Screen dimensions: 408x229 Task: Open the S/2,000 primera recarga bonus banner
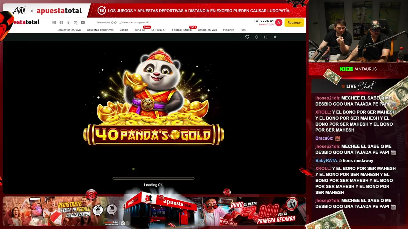pos(254,211)
